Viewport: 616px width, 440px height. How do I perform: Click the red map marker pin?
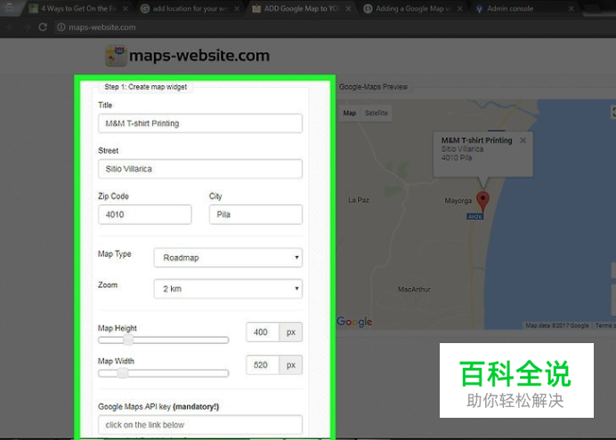[x=482, y=201]
